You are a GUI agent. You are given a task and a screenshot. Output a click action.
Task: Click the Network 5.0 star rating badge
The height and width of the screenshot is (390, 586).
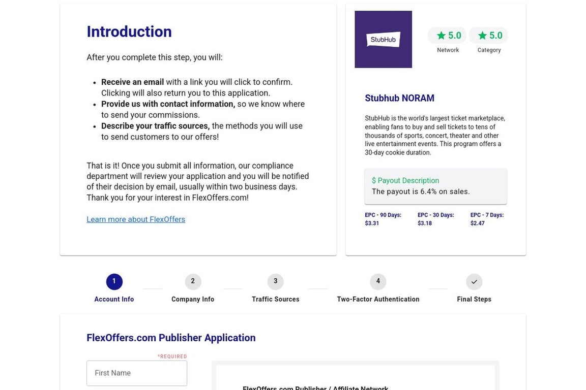(447, 36)
